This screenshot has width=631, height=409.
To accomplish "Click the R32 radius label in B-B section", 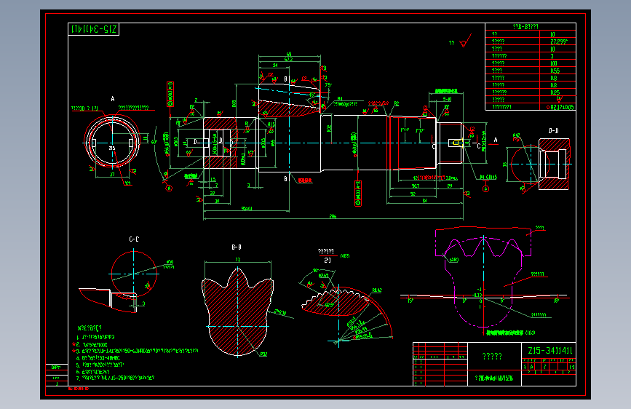I will tap(263, 354).
